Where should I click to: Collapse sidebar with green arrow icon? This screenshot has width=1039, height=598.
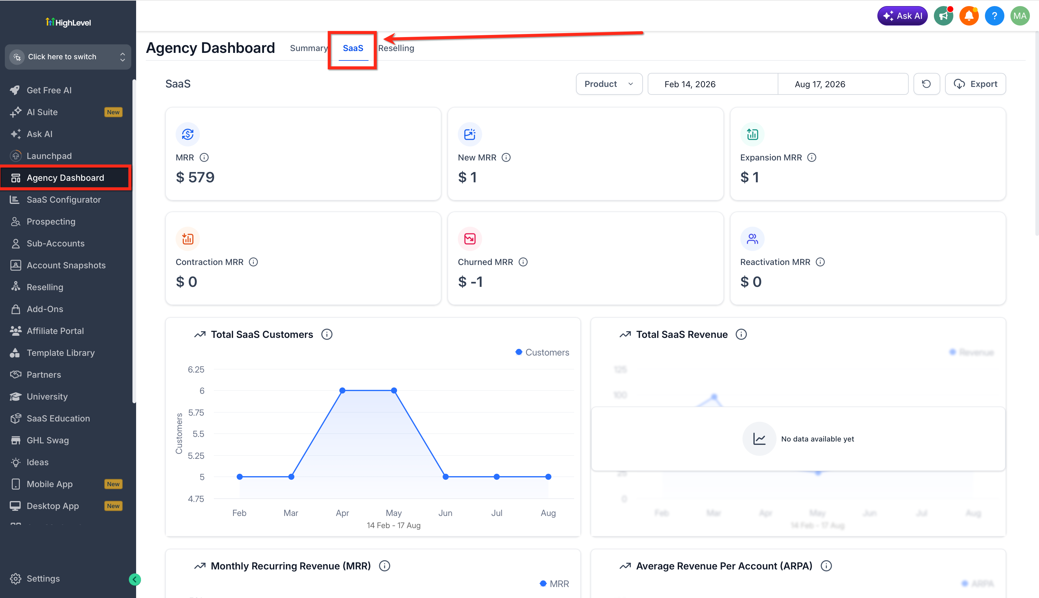[135, 579]
